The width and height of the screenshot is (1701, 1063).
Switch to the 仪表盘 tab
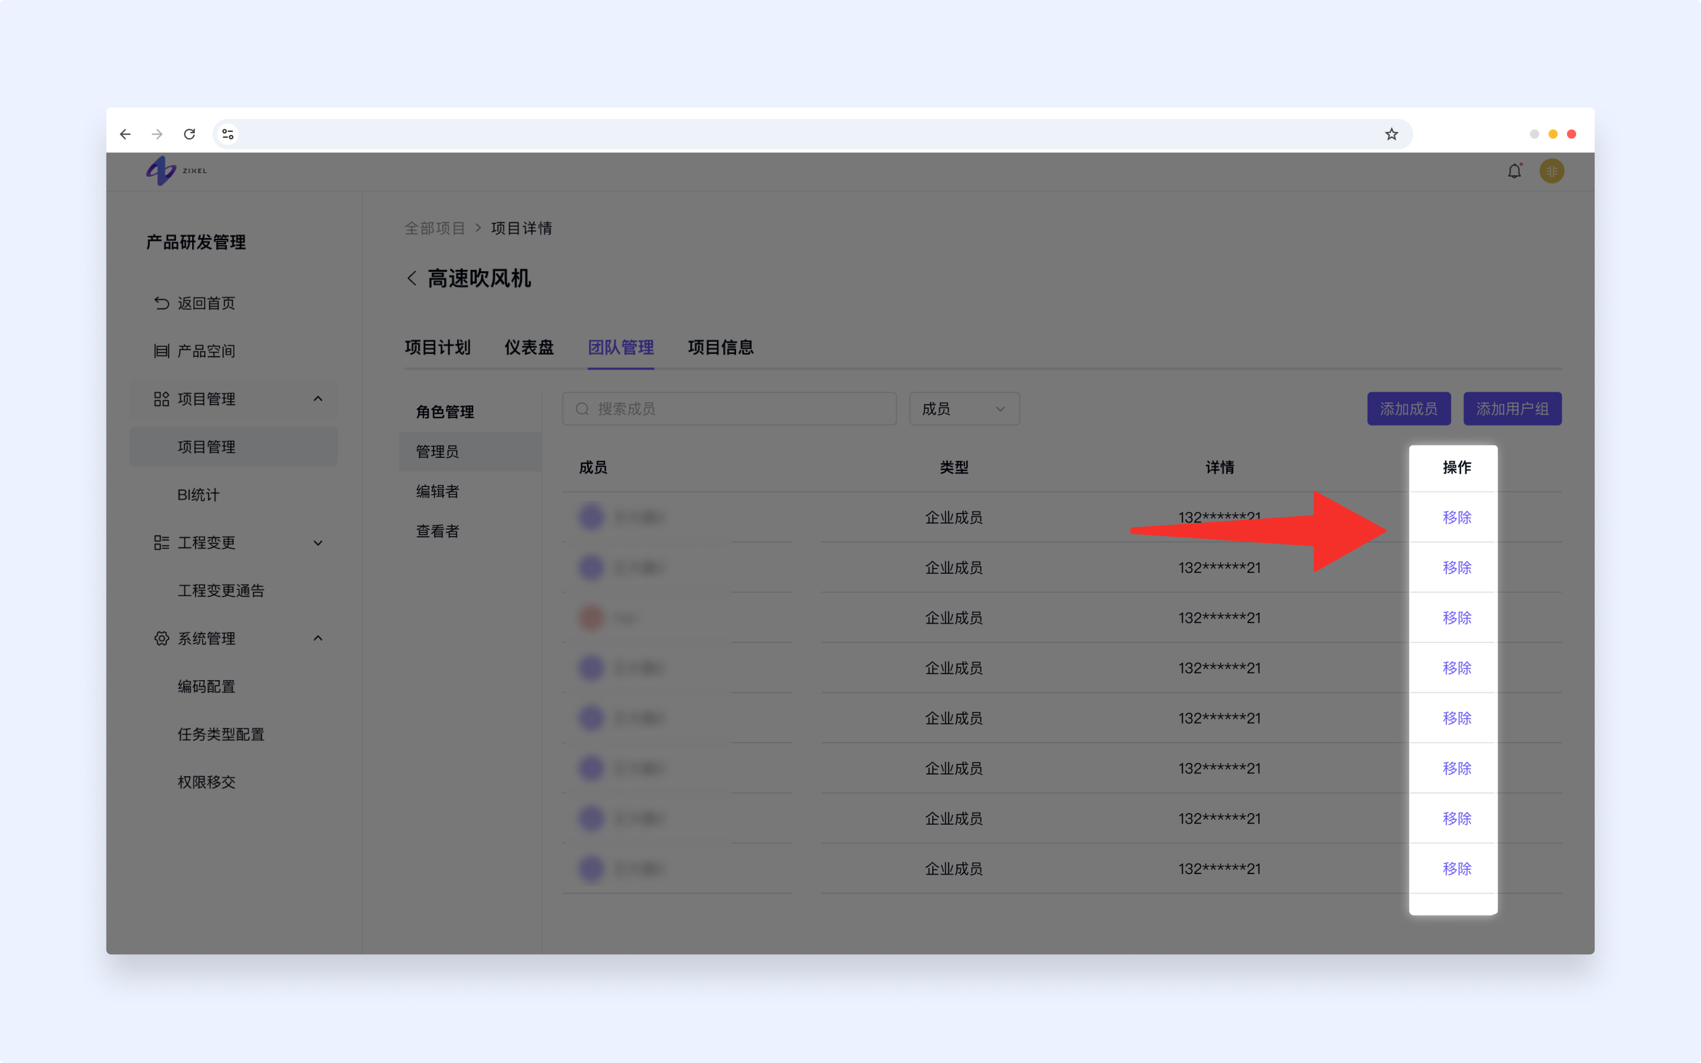point(528,347)
